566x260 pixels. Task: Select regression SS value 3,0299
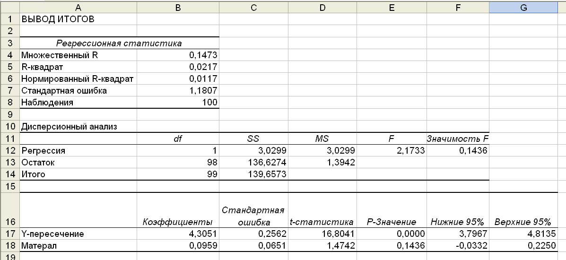click(254, 150)
